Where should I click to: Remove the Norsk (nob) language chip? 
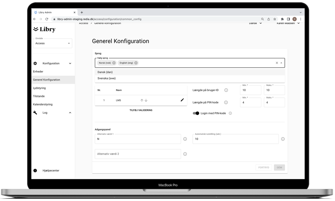114,63
